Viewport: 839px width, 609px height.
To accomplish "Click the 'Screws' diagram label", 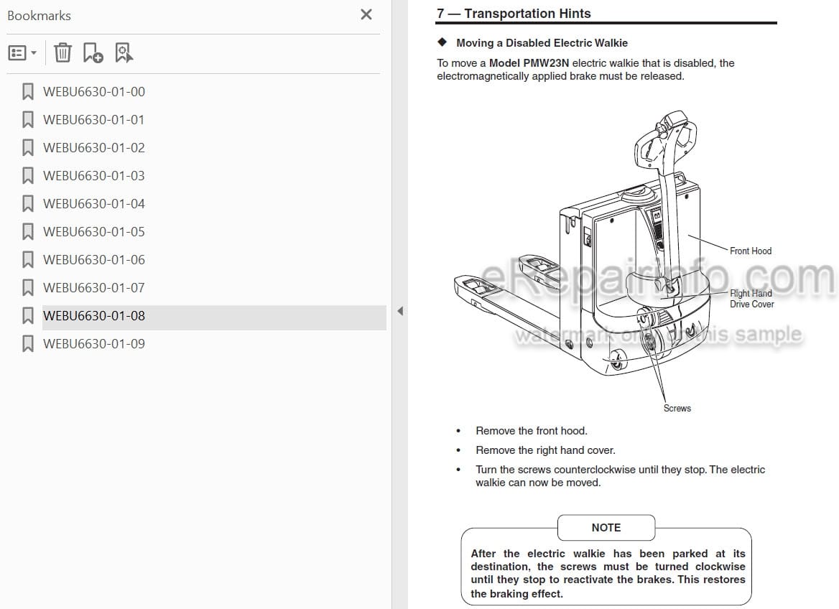I will point(677,409).
